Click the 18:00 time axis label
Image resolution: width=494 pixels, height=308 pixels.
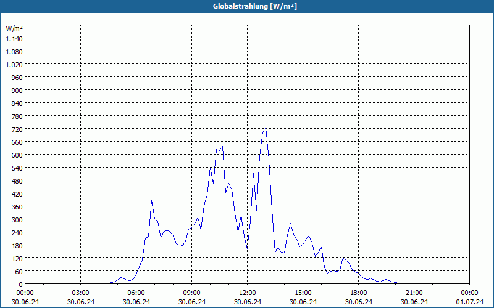pyautogui.click(x=359, y=293)
